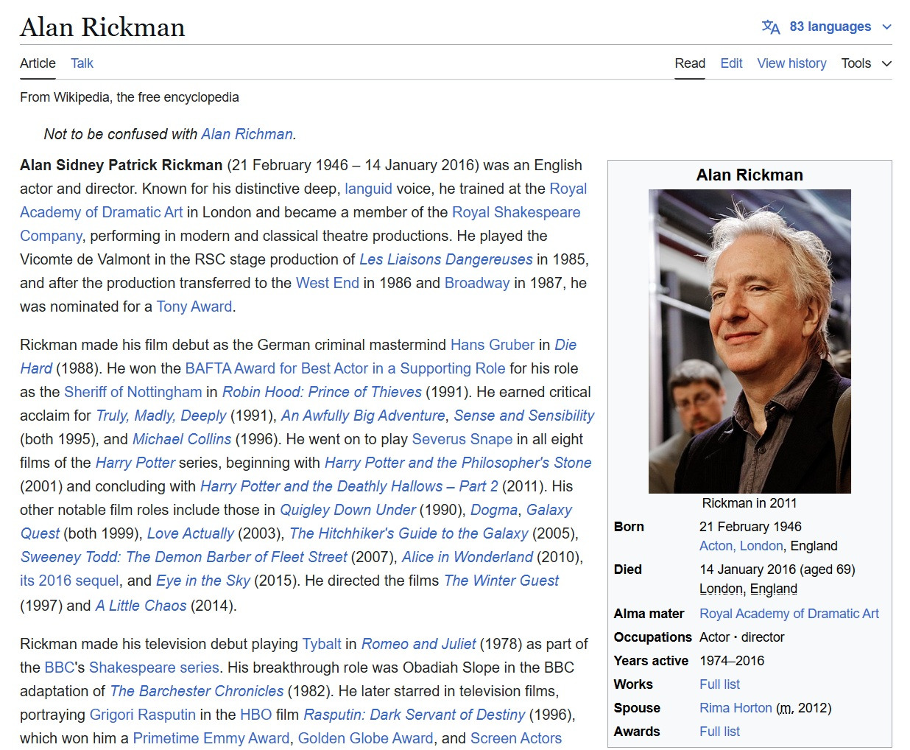Open the Hans Gruber link

[493, 345]
